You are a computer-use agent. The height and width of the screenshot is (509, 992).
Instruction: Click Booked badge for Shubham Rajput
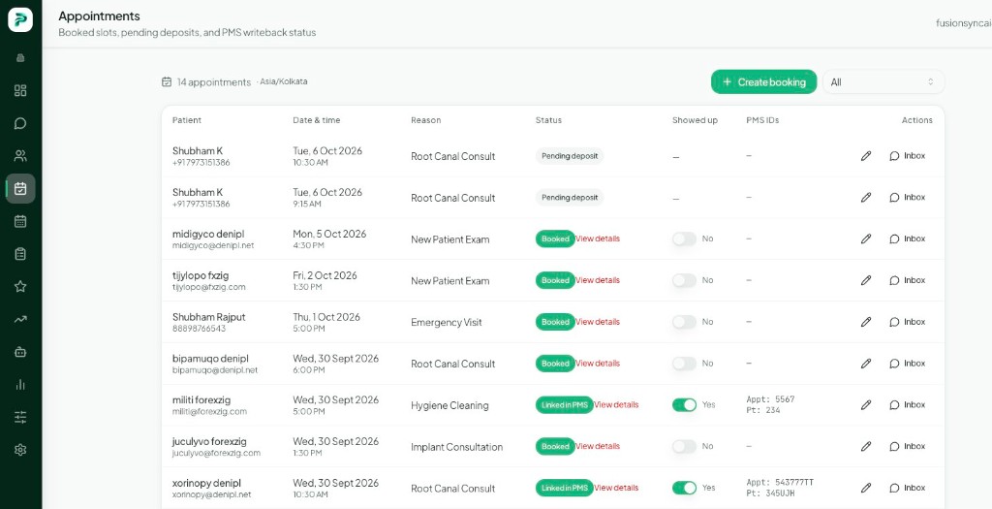[555, 322]
